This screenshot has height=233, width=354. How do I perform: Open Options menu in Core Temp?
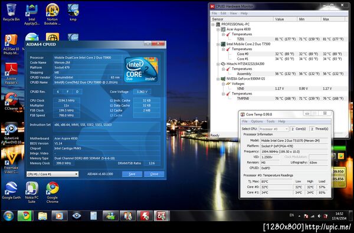click(x=257, y=122)
